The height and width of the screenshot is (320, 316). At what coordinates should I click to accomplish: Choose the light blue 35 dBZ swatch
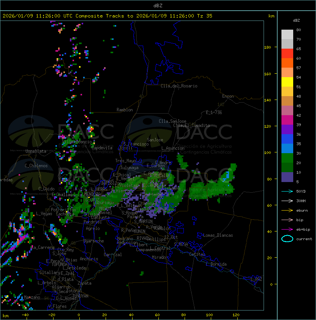[287, 148]
